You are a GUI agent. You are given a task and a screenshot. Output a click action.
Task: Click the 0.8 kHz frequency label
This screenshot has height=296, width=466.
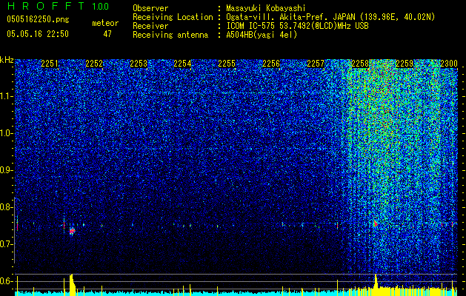(x=6, y=207)
